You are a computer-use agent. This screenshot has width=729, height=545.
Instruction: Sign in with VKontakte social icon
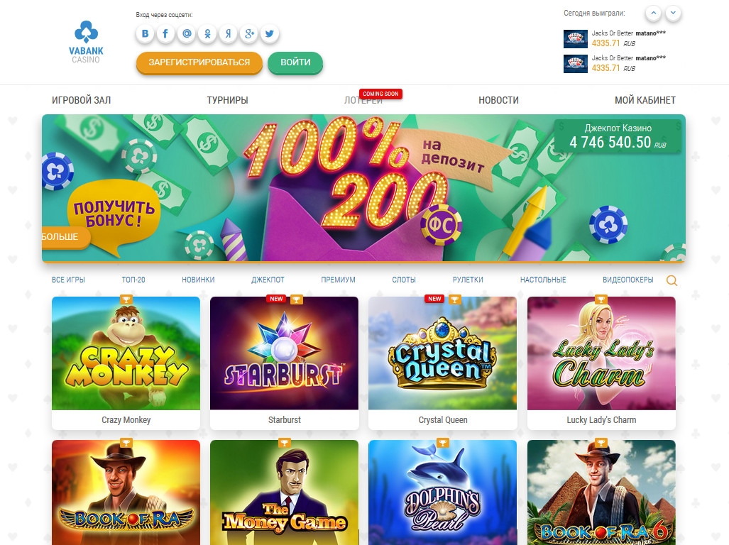click(x=145, y=33)
